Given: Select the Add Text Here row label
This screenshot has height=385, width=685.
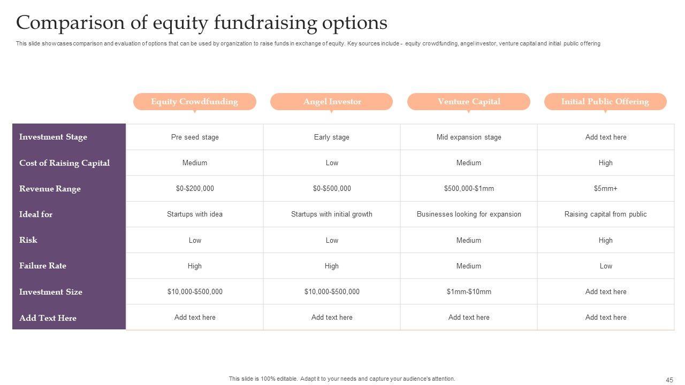Looking at the screenshot, I should 48,318.
